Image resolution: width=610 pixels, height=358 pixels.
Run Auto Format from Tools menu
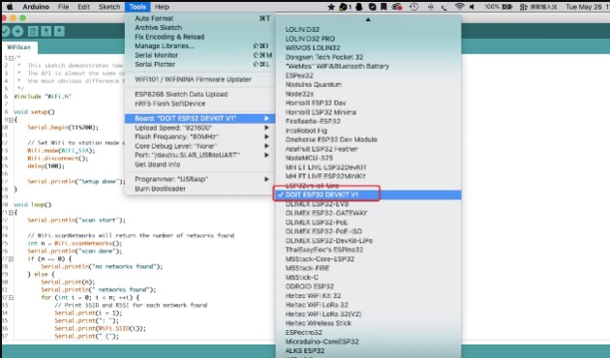199,18
